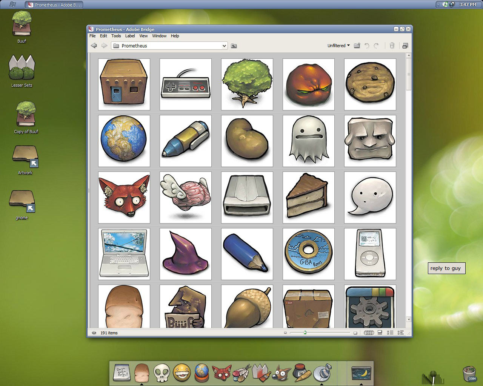Image resolution: width=483 pixels, height=386 pixels.
Task: Select the cardboard box thumbnail
Action: tap(309, 306)
